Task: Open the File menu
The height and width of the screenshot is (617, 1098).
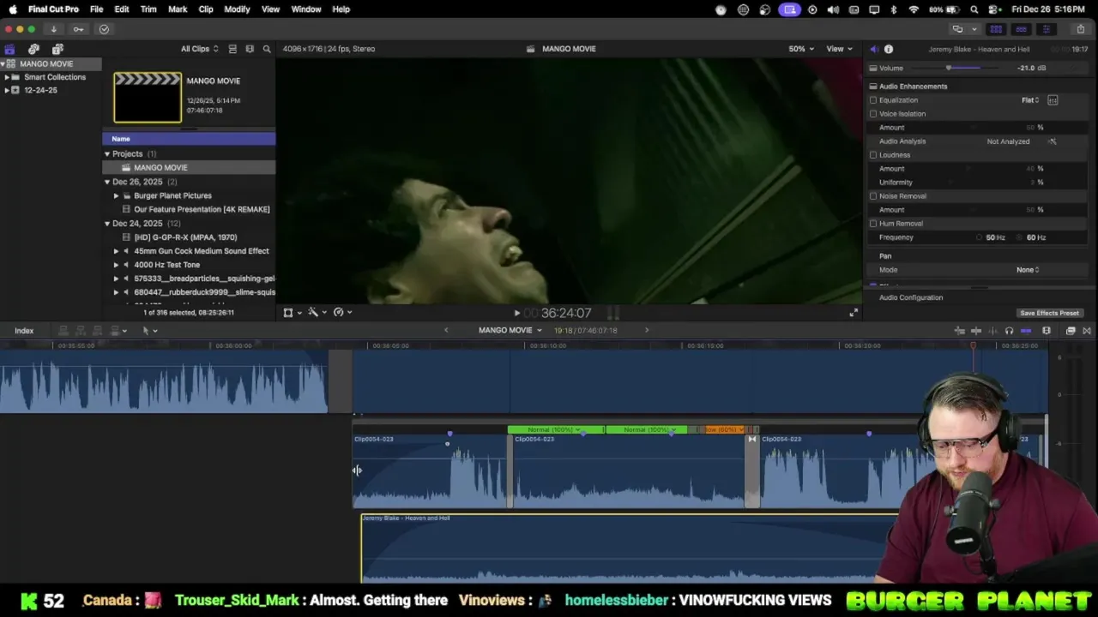Action: tap(97, 9)
